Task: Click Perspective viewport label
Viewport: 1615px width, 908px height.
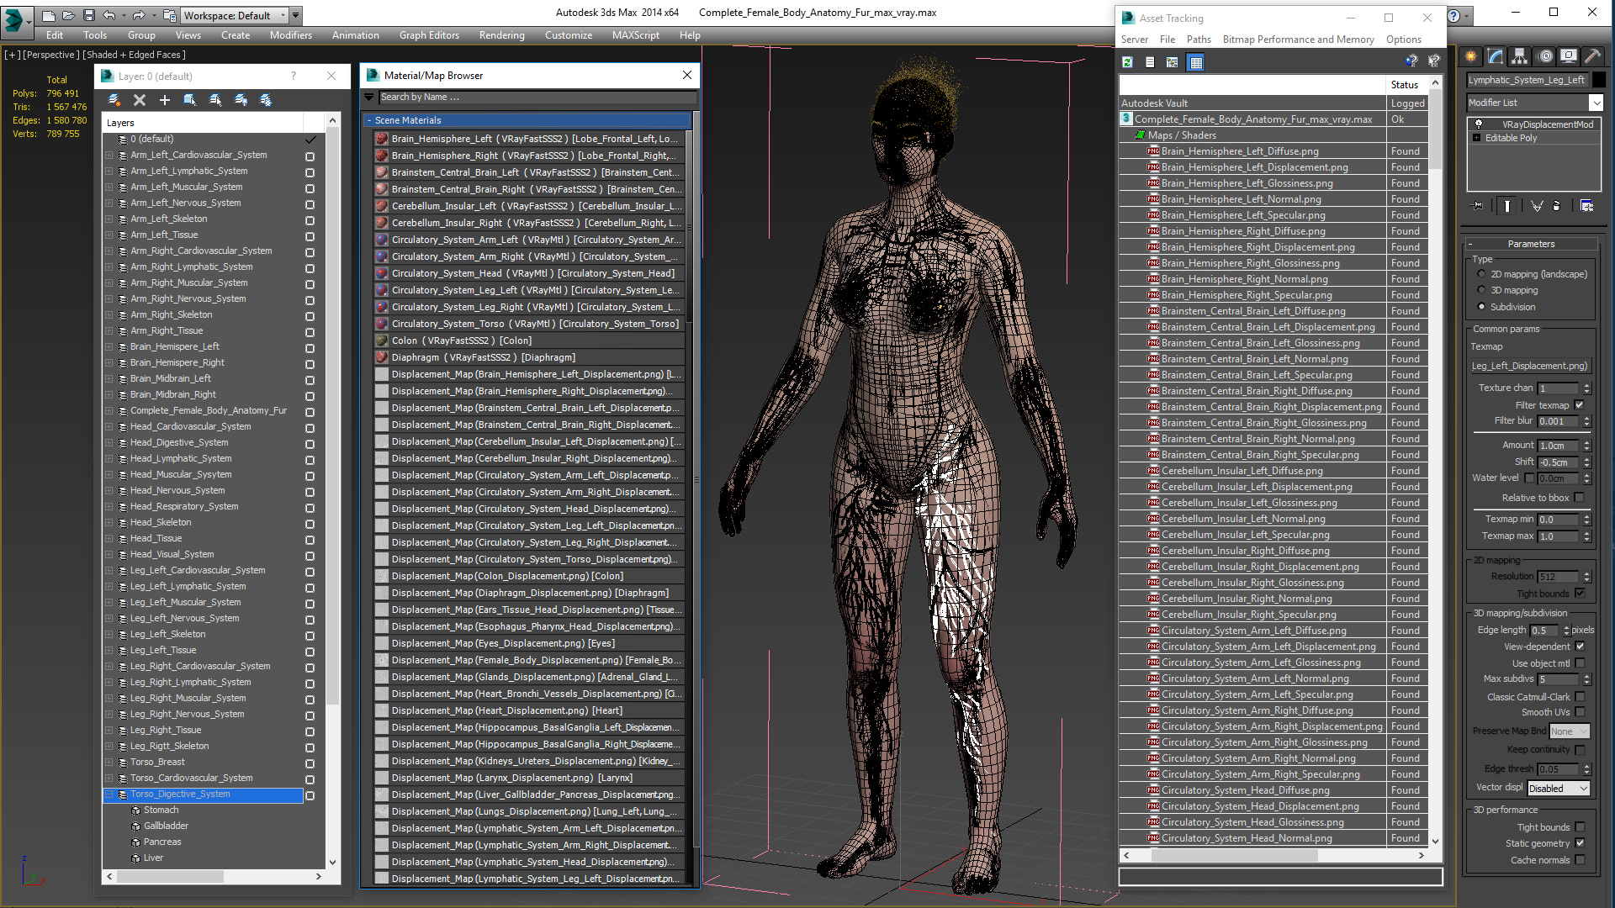Action: point(50,55)
